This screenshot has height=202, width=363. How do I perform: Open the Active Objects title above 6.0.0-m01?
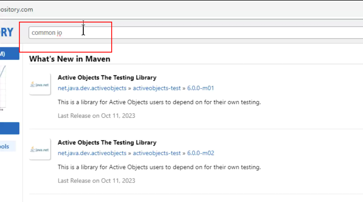[x=107, y=78]
